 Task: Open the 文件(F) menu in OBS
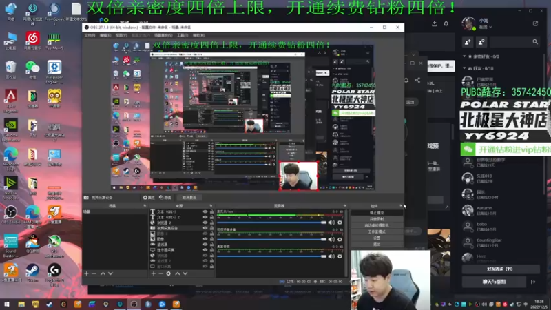click(90, 35)
